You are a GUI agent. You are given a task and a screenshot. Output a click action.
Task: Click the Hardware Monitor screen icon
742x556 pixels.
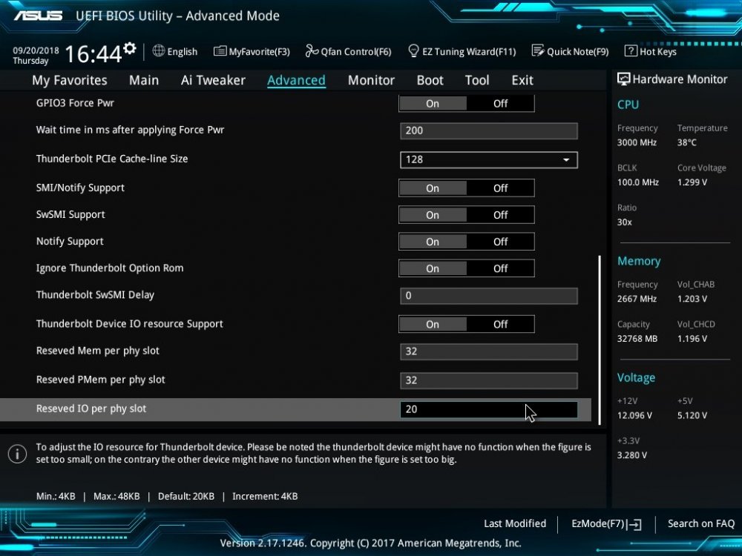624,79
